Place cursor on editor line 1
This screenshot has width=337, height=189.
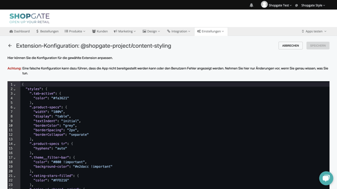pyautogui.click(x=175, y=84)
